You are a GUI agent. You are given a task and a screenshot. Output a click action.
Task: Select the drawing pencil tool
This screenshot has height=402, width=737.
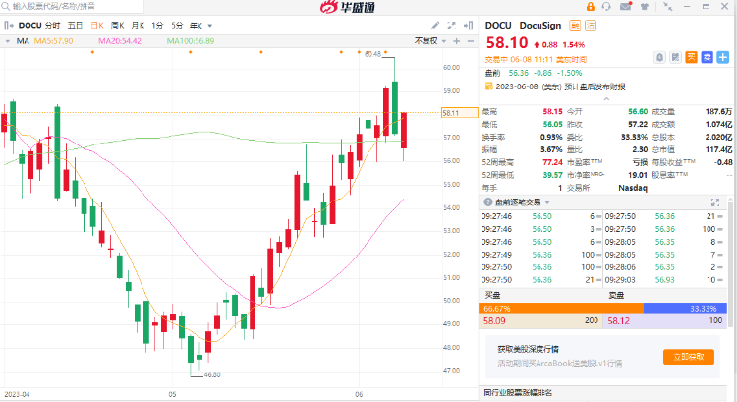click(x=435, y=26)
